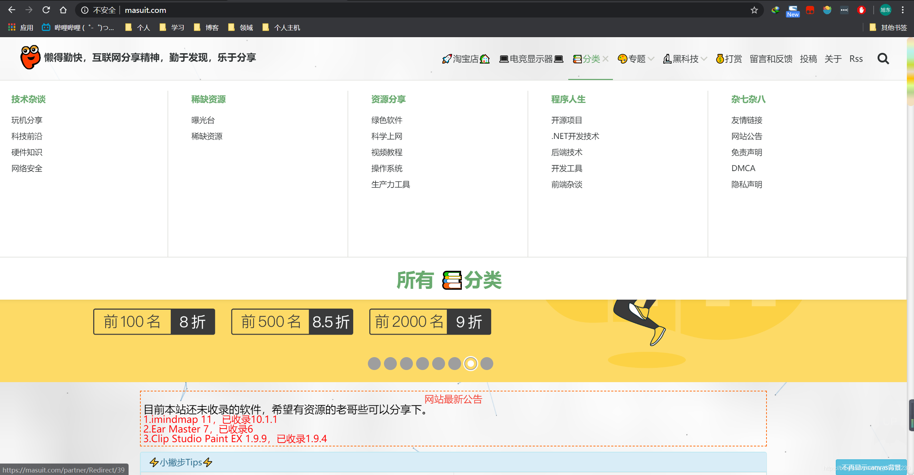Click the browser address bar
Viewport: 914px width, 475px height.
(x=250, y=10)
